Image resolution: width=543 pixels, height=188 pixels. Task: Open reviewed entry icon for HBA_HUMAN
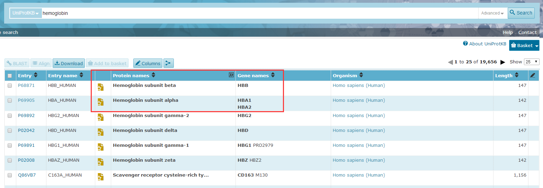pyautogui.click(x=100, y=102)
